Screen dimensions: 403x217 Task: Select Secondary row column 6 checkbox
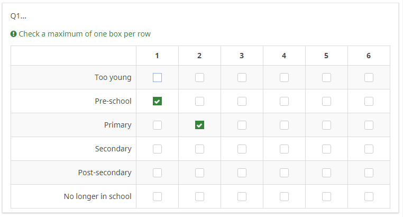pos(369,149)
